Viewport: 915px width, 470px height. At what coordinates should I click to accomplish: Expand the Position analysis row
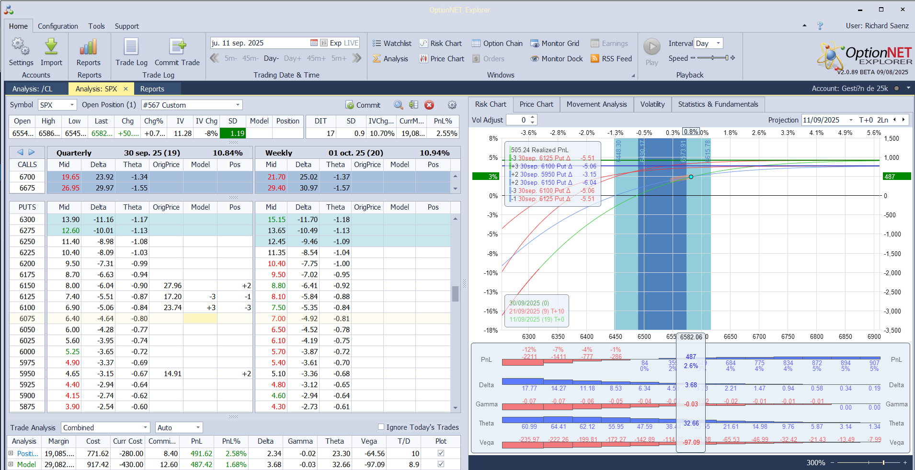11,453
